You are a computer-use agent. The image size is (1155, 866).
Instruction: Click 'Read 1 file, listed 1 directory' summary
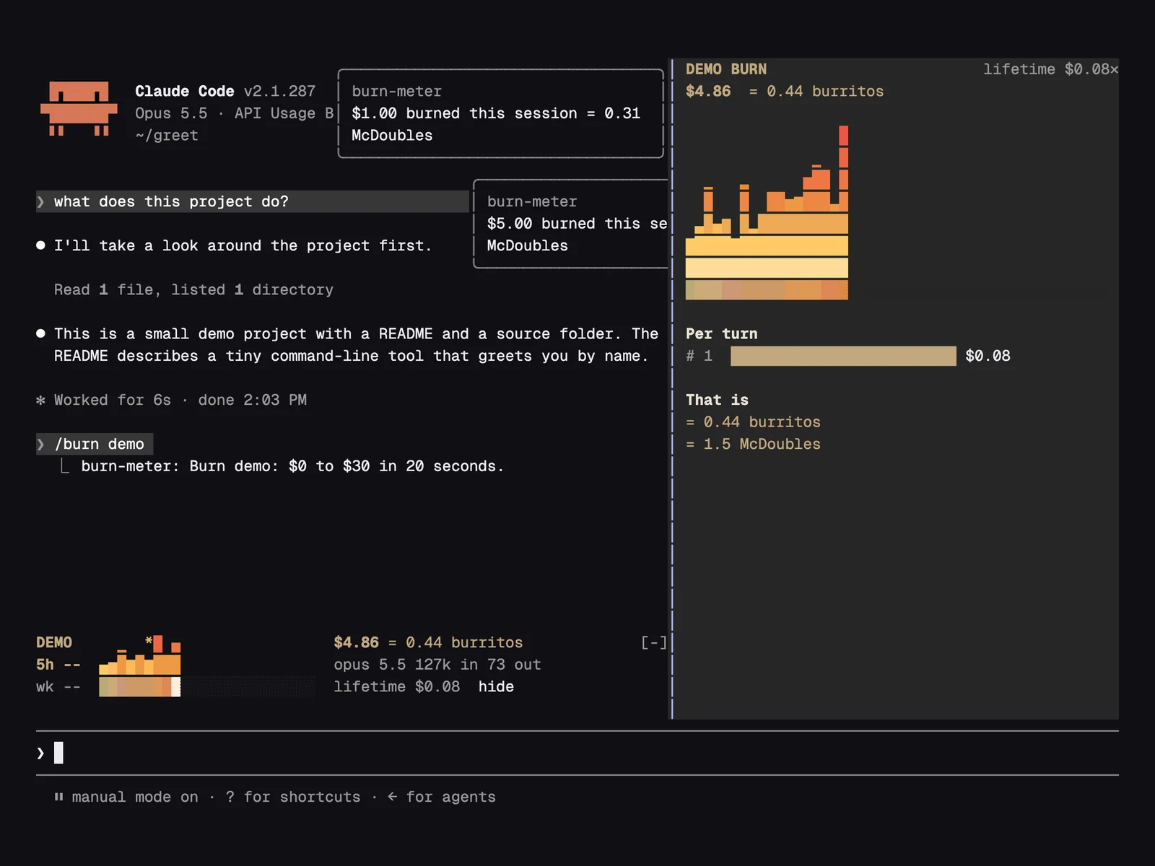pos(193,289)
